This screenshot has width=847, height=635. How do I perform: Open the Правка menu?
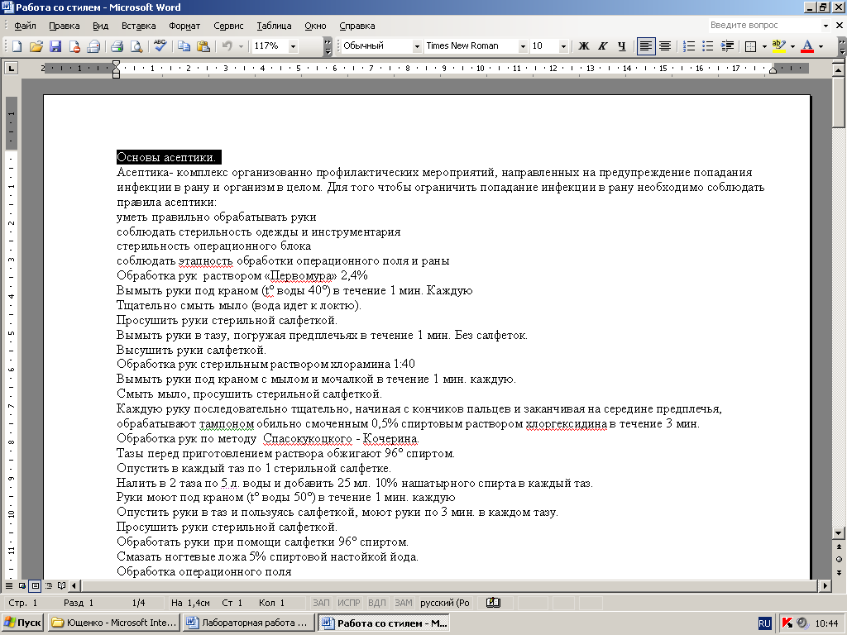(65, 26)
